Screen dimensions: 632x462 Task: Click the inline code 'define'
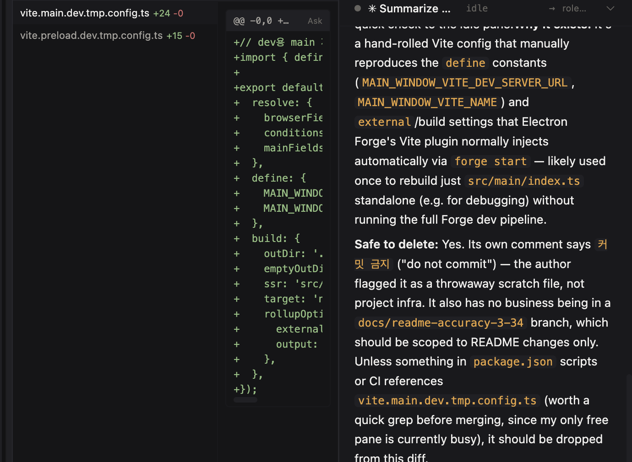(x=465, y=63)
